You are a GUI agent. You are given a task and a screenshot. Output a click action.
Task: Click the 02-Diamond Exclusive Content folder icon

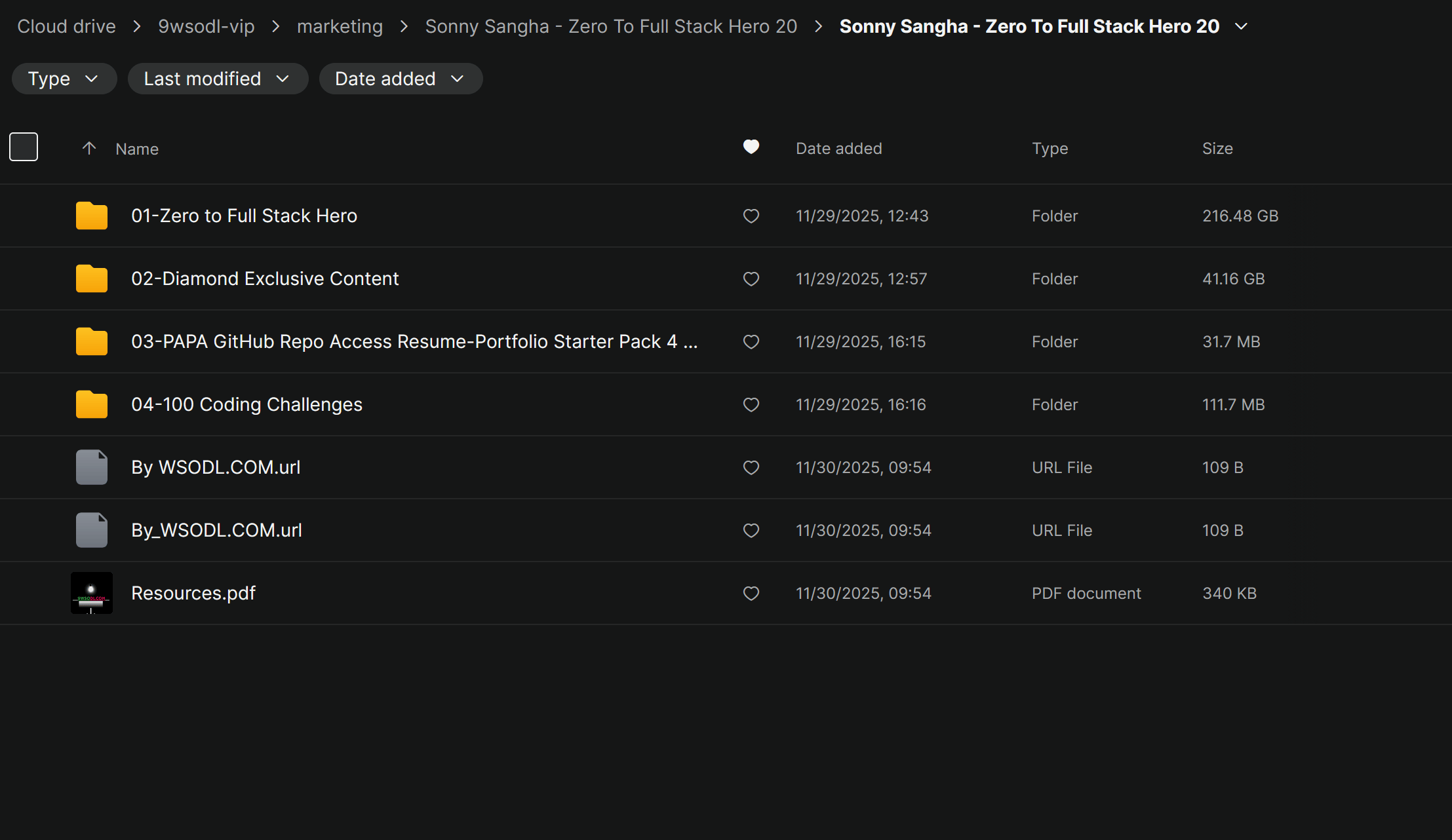pos(91,278)
